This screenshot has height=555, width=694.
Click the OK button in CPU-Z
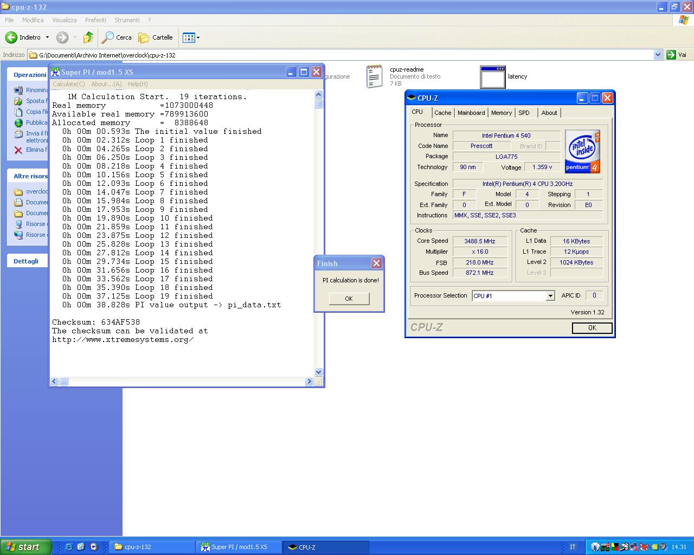[592, 328]
